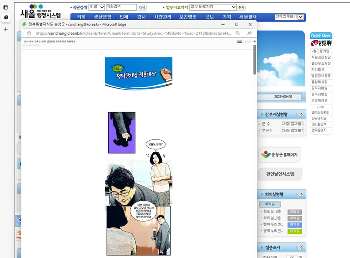The image size is (350, 258).
Task: Open the 이름 search type dropdown
Action: click(x=97, y=7)
